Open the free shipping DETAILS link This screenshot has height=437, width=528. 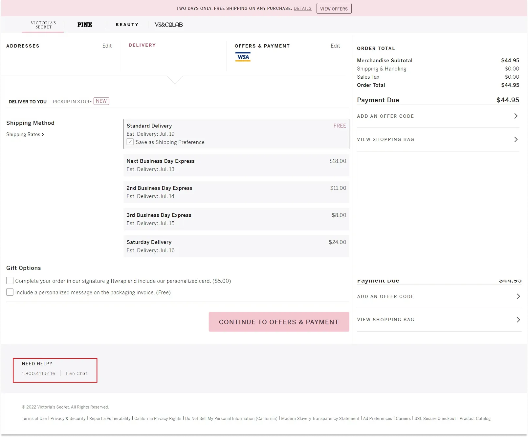[302, 8]
